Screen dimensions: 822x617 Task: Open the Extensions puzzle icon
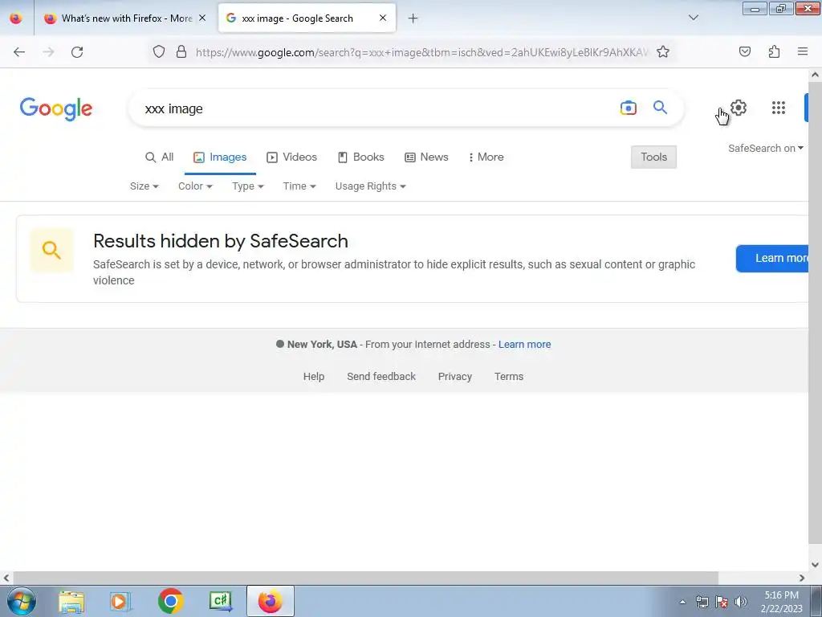[774, 51]
